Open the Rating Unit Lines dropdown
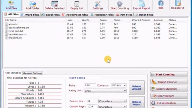Screen dimensions: 192x108 pos(105,91)
